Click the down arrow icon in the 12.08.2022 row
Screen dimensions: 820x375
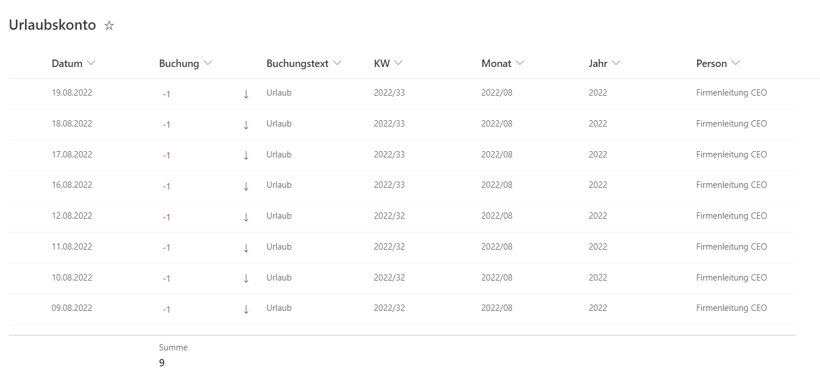pos(246,217)
